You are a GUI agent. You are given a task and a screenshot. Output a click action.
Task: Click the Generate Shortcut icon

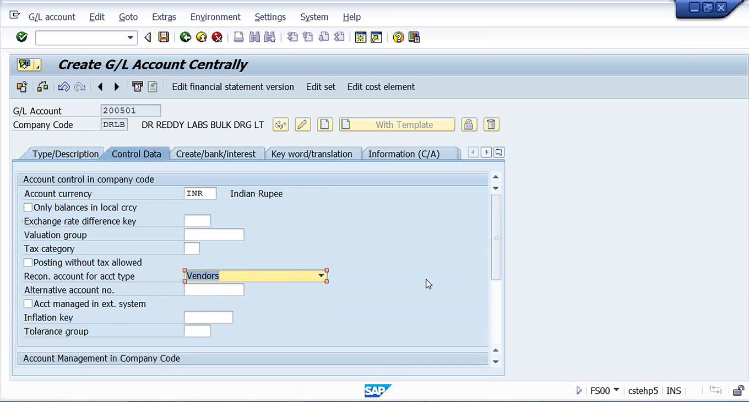tap(377, 37)
